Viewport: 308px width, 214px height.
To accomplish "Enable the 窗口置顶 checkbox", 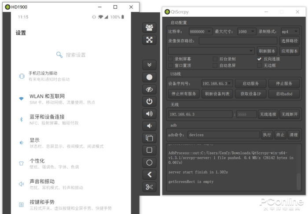I will (x=171, y=66).
